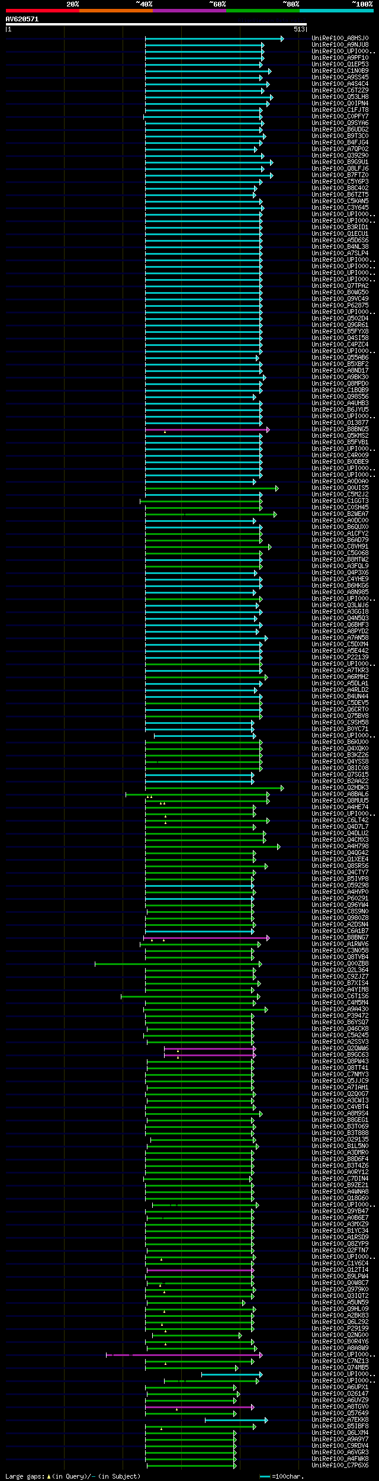Select label UniRef100_B6UDG2
Viewport: 379px width, 1481px height.
(340, 130)
